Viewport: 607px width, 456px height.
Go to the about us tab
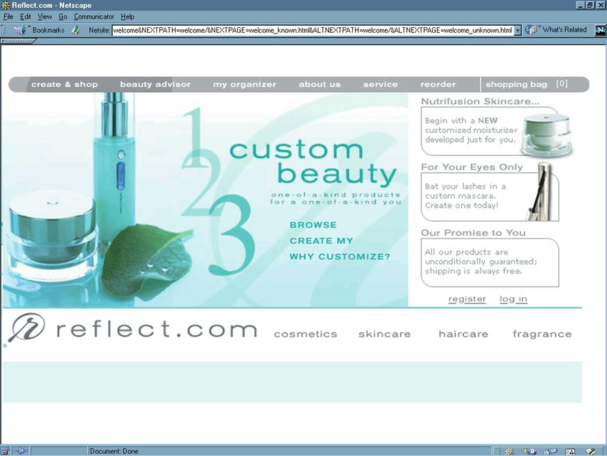[x=320, y=84]
